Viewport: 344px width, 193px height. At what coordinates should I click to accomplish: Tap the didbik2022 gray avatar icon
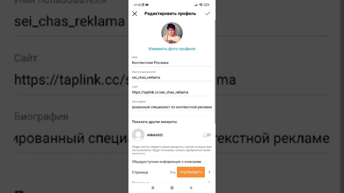138,135
